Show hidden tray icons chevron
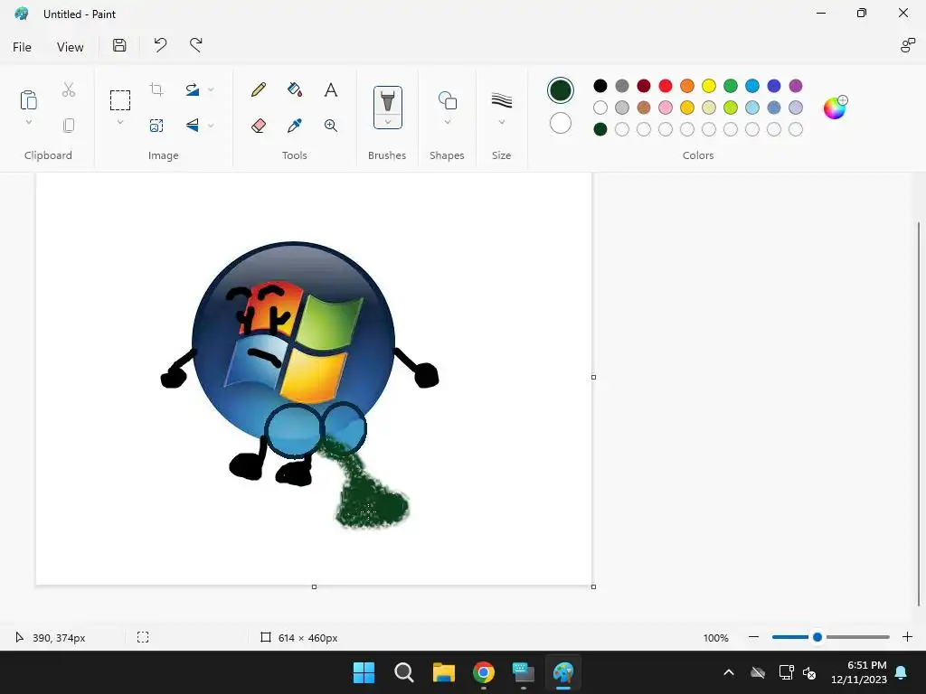Image resolution: width=926 pixels, height=694 pixels. tap(729, 672)
